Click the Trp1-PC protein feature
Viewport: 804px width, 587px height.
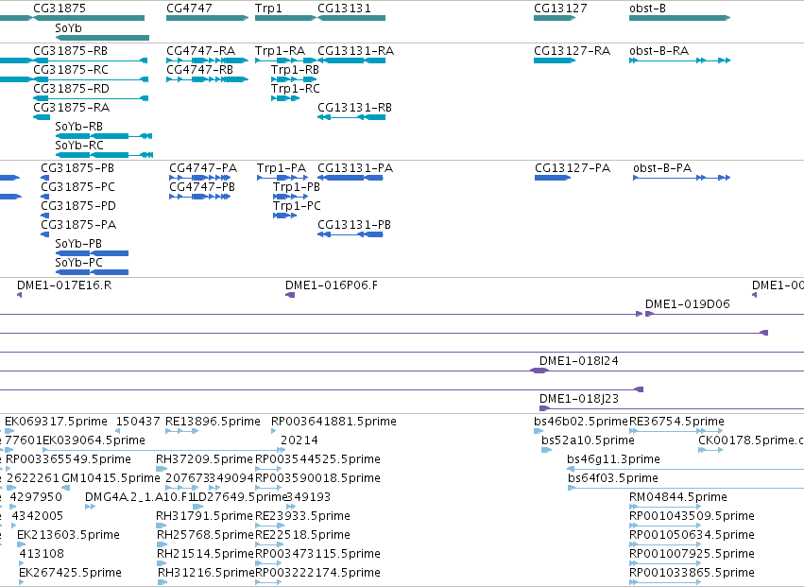pyautogui.click(x=285, y=216)
